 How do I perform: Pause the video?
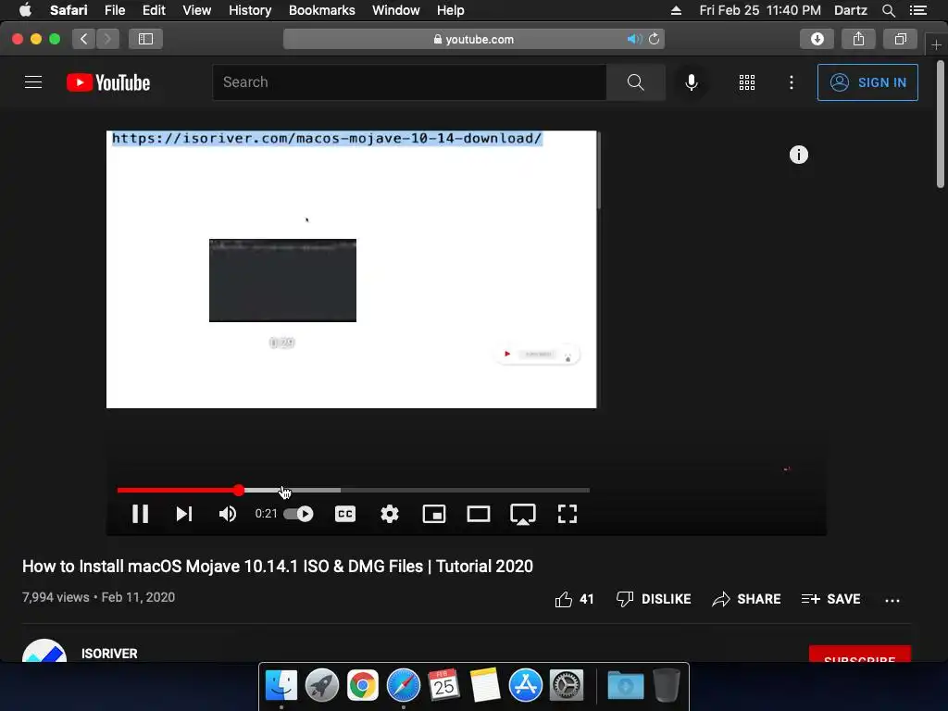141,514
